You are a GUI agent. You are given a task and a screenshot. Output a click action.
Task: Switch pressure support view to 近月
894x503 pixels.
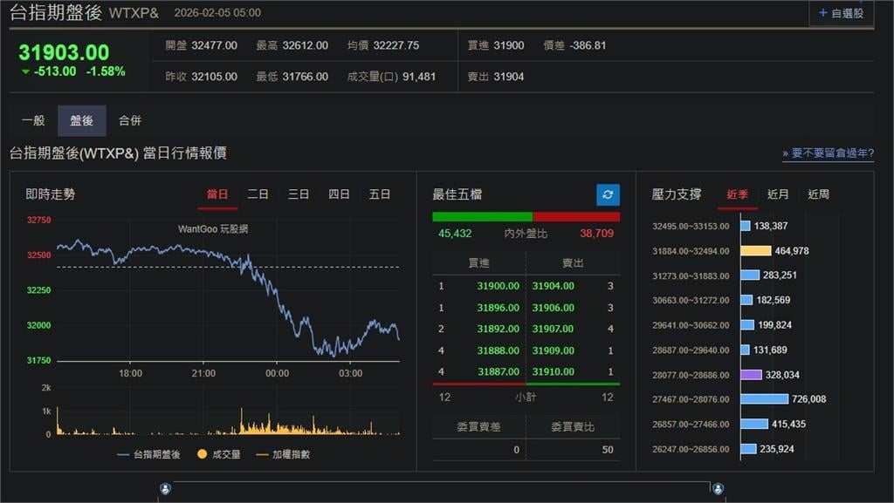pyautogui.click(x=777, y=194)
